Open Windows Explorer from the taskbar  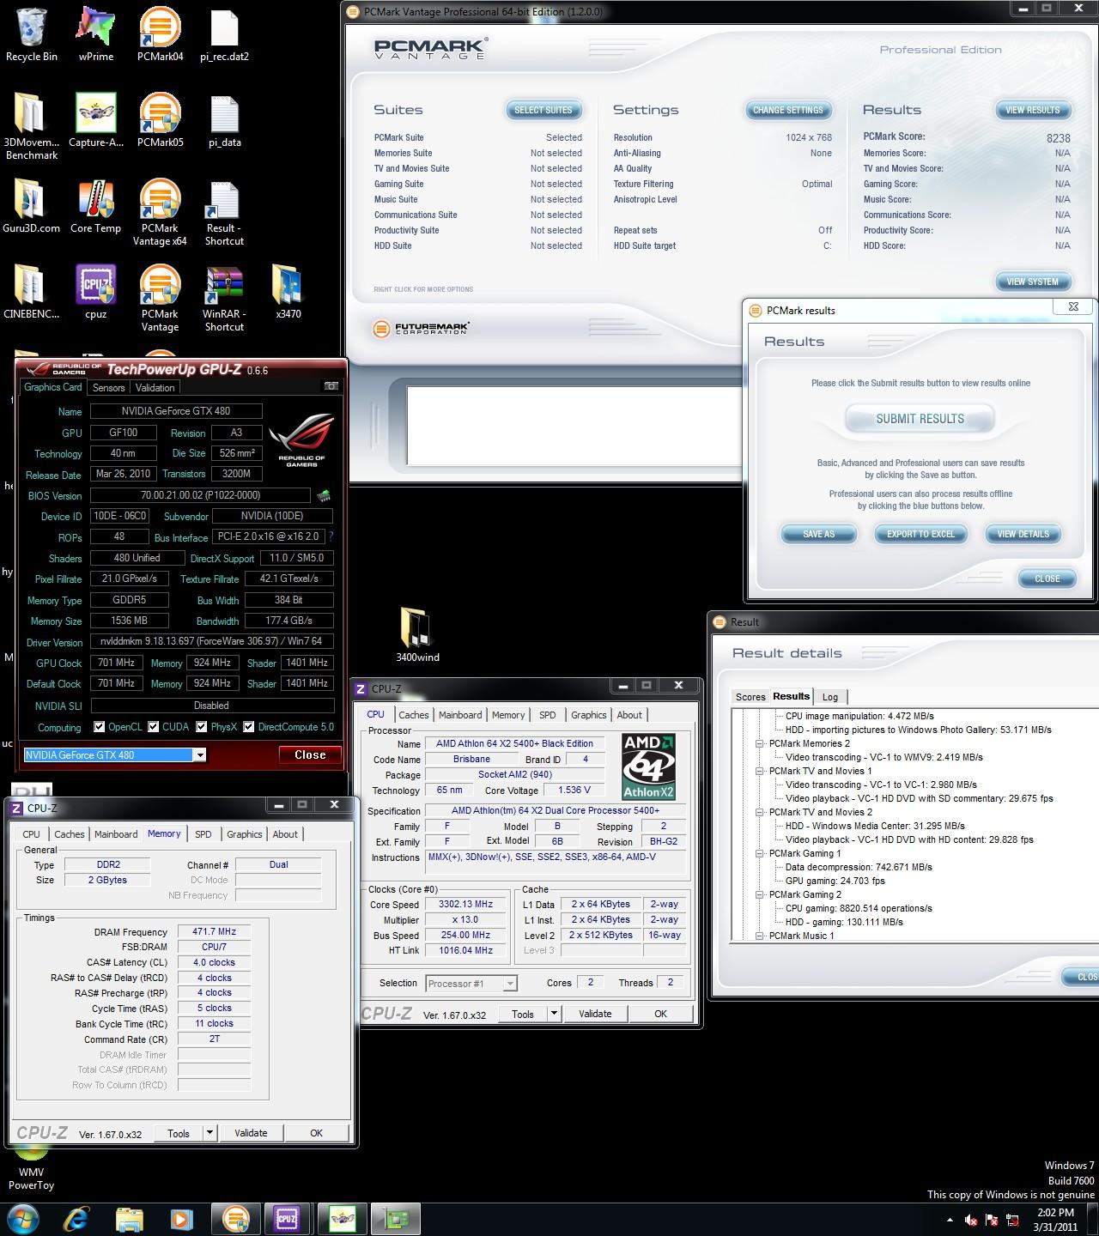[130, 1219]
